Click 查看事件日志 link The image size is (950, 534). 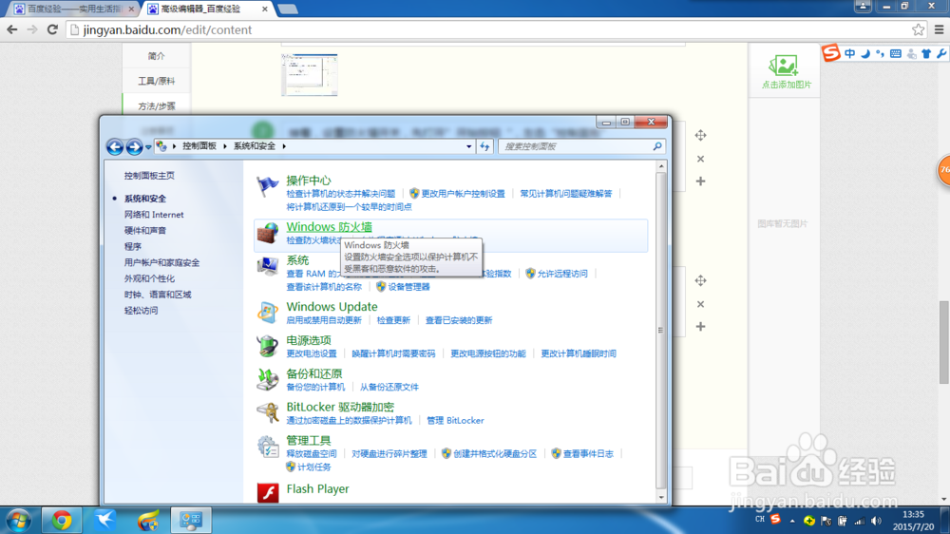coord(588,453)
